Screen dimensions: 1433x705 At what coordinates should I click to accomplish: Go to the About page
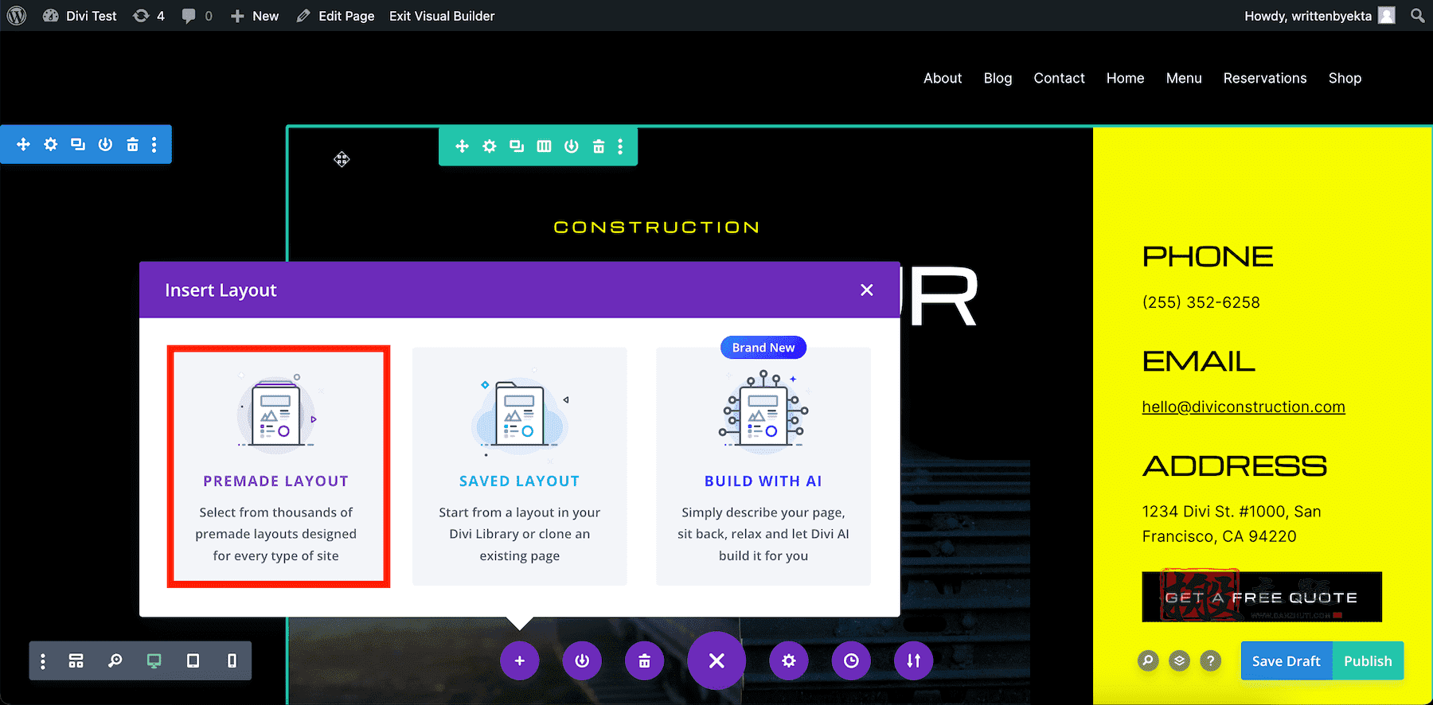pyautogui.click(x=943, y=78)
